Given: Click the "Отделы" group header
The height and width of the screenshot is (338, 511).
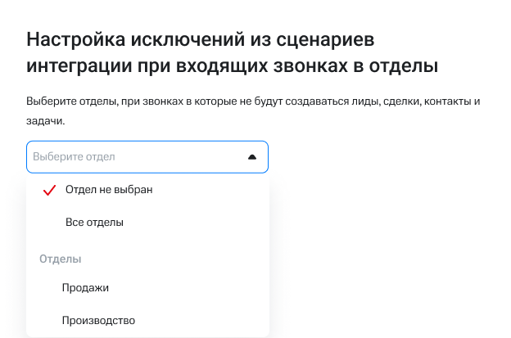Looking at the screenshot, I should click(61, 259).
